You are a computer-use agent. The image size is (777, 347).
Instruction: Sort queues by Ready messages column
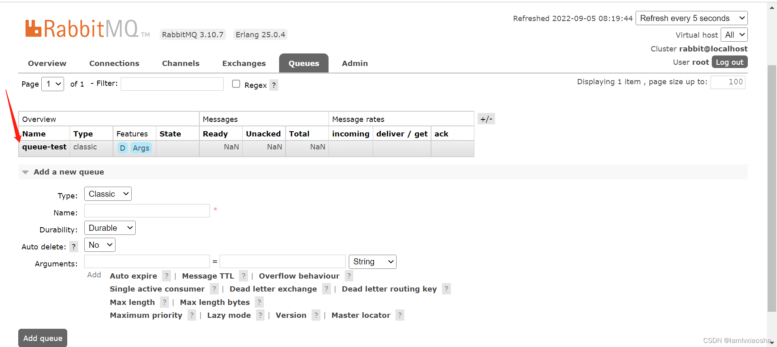coord(215,134)
